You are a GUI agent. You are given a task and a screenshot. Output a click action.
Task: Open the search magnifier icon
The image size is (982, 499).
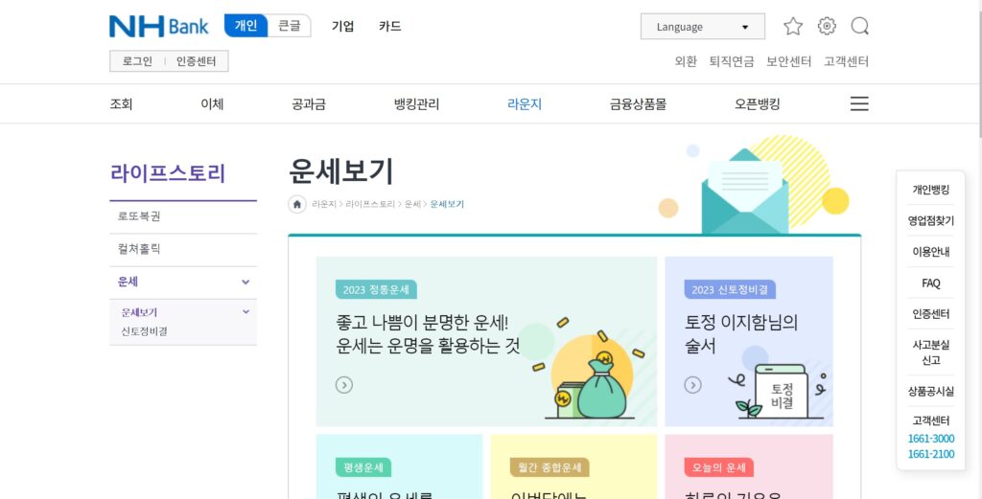860,26
